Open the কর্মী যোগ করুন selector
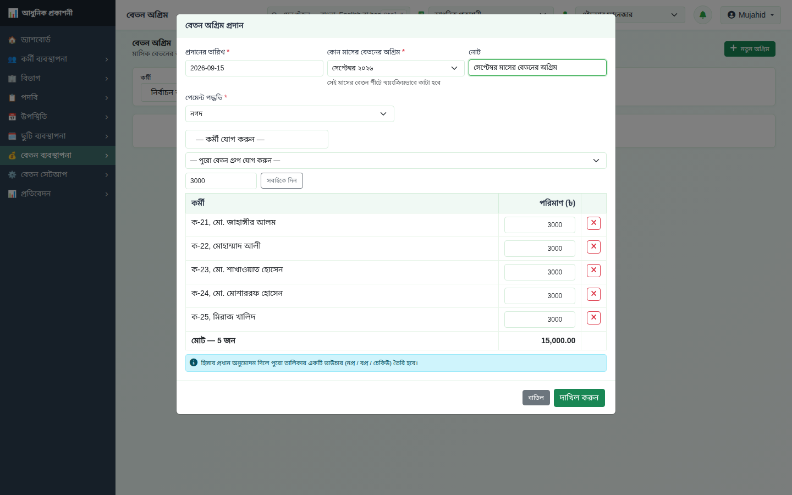 click(x=257, y=139)
